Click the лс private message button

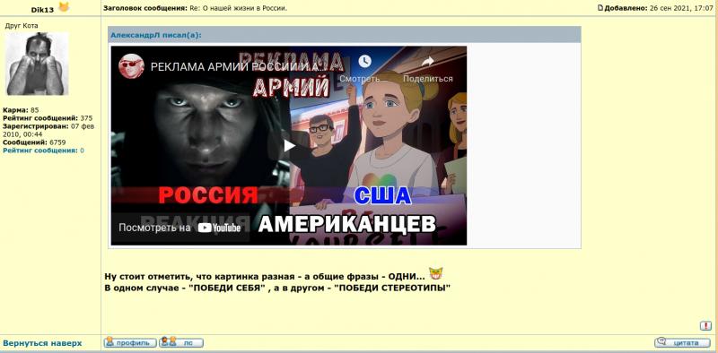181,342
